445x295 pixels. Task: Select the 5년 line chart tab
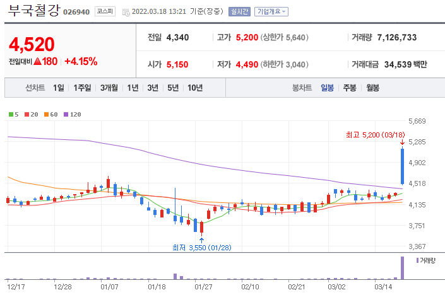coord(173,88)
